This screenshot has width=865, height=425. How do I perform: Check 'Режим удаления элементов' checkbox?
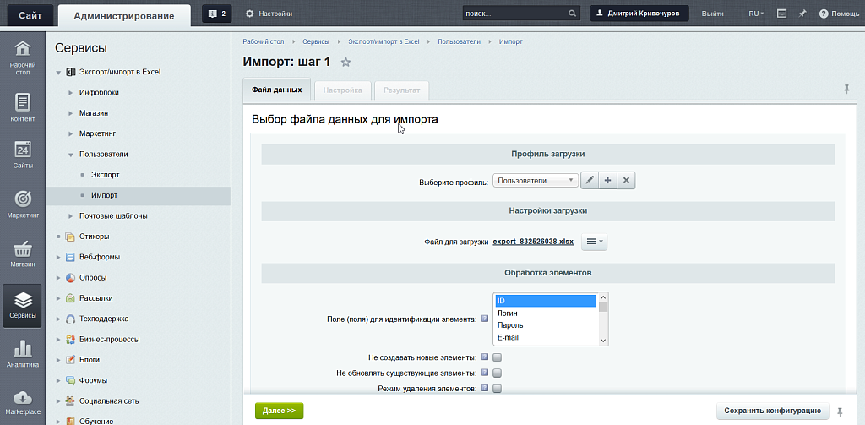click(x=498, y=389)
